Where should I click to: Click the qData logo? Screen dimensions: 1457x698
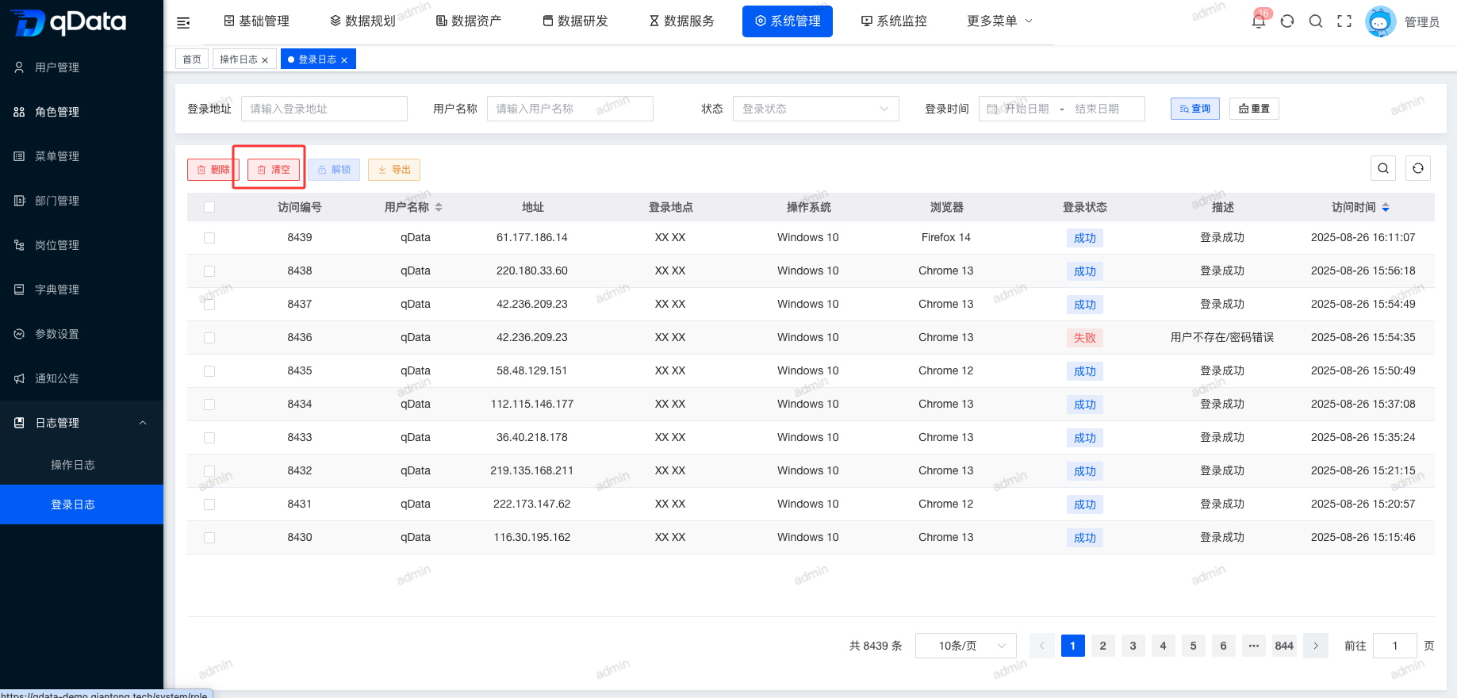[69, 22]
